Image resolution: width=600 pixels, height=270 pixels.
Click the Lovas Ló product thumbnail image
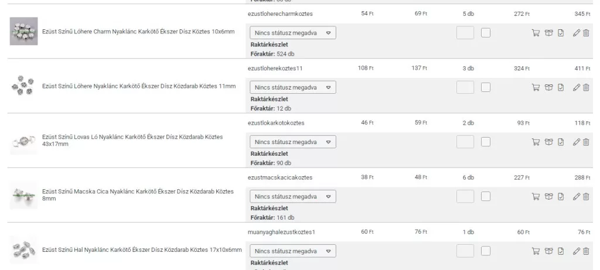pos(23,141)
